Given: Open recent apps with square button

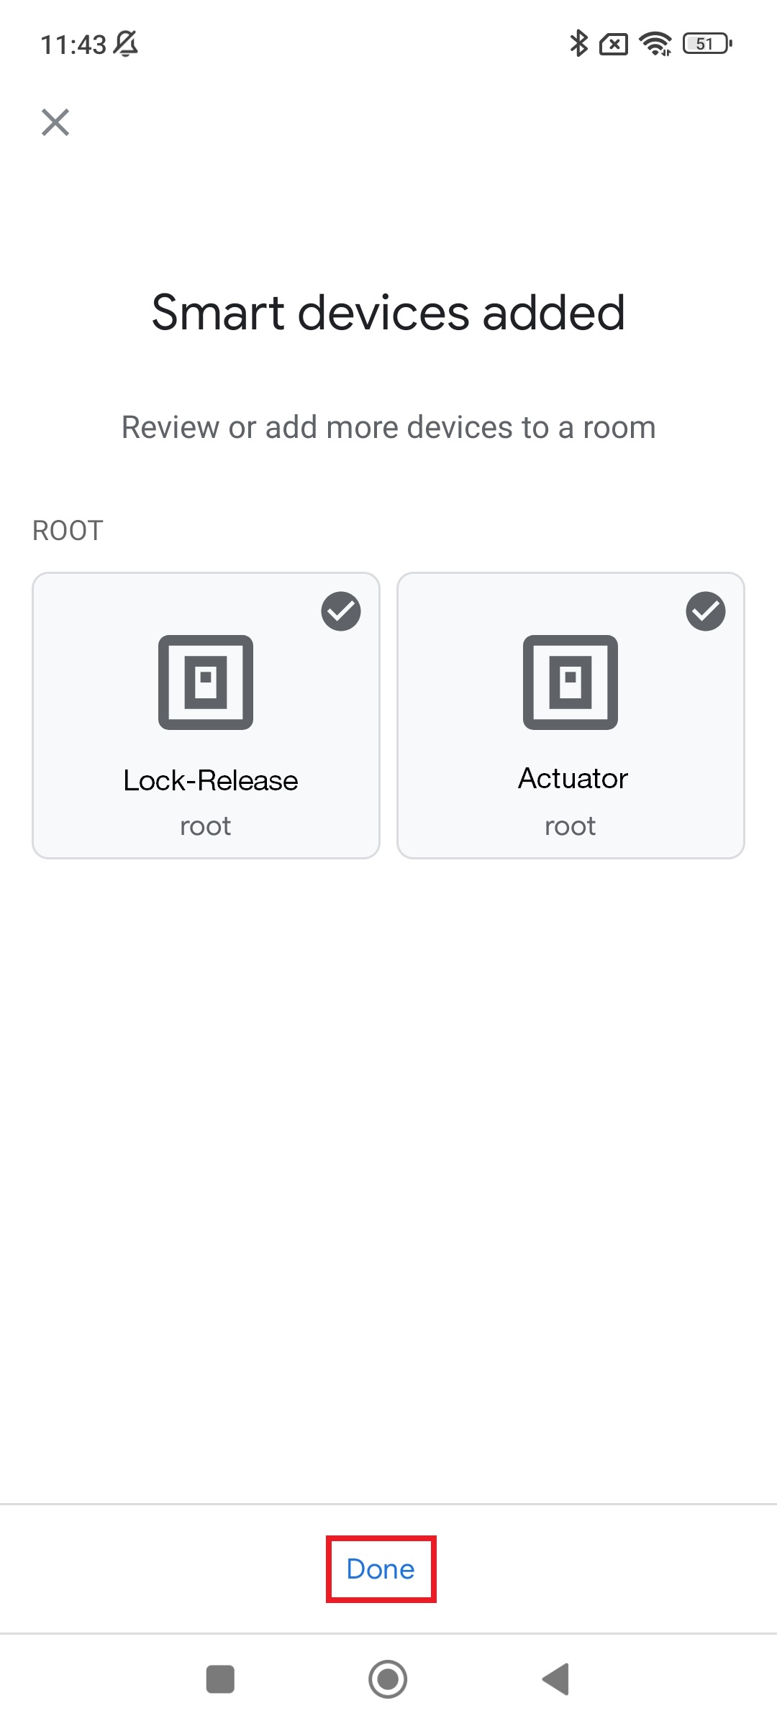Looking at the screenshot, I should coord(220,1679).
